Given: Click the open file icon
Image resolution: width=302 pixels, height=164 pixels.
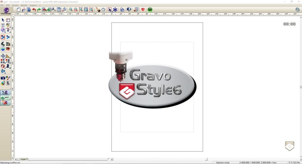Looking at the screenshot, I should click(24, 10).
